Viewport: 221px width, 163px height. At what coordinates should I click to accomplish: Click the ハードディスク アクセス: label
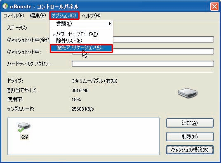click(x=29, y=64)
